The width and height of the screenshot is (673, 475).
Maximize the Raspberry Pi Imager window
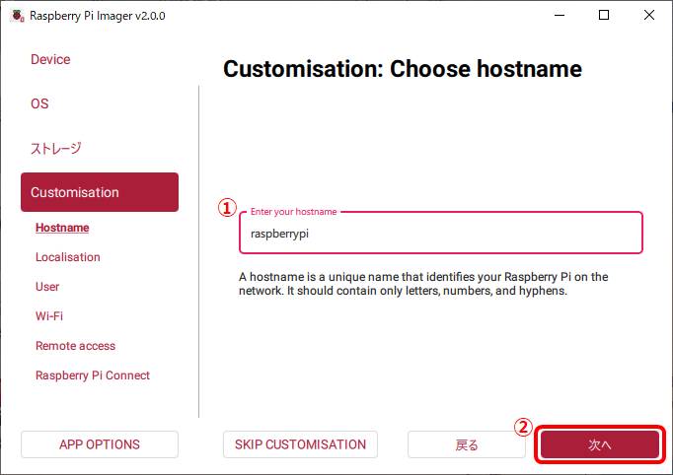click(x=604, y=15)
